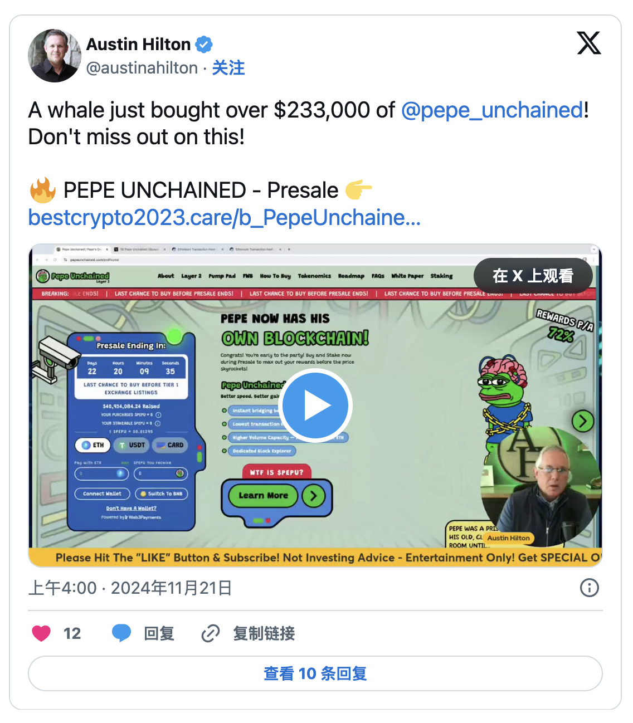Follow @austinahilton via 关注 link

tap(228, 68)
